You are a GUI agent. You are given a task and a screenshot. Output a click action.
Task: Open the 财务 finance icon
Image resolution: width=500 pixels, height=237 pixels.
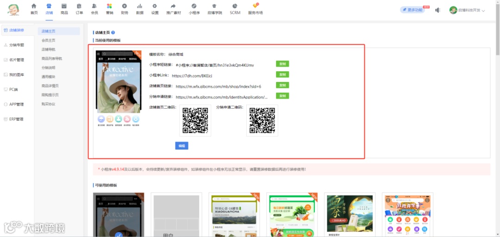coord(125,6)
